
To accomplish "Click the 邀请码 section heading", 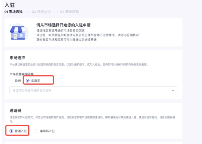I will (15, 111).
